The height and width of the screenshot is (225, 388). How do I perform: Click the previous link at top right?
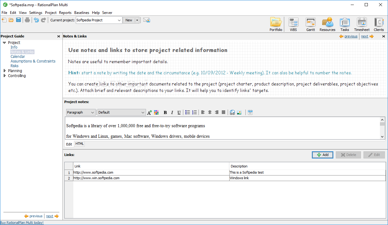point(351,36)
